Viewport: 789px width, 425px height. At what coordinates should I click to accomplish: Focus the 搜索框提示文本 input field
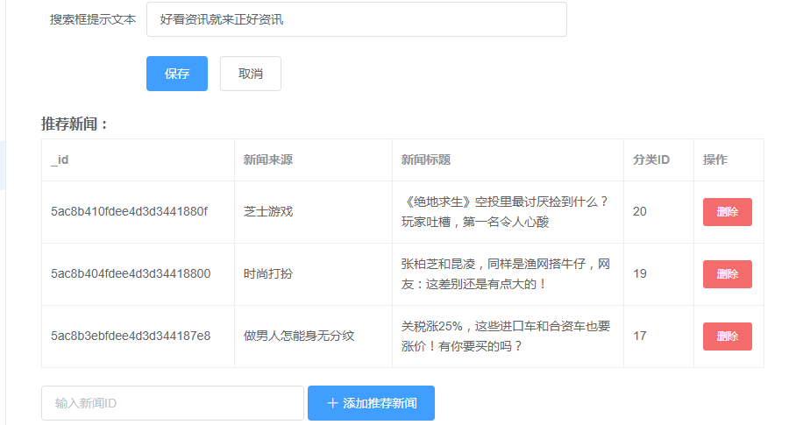[x=356, y=19]
